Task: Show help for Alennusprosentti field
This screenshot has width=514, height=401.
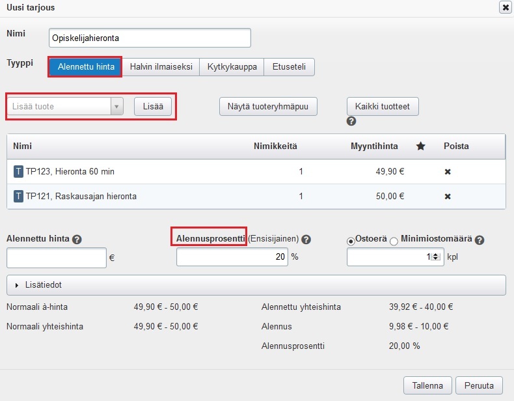Action: coord(306,240)
